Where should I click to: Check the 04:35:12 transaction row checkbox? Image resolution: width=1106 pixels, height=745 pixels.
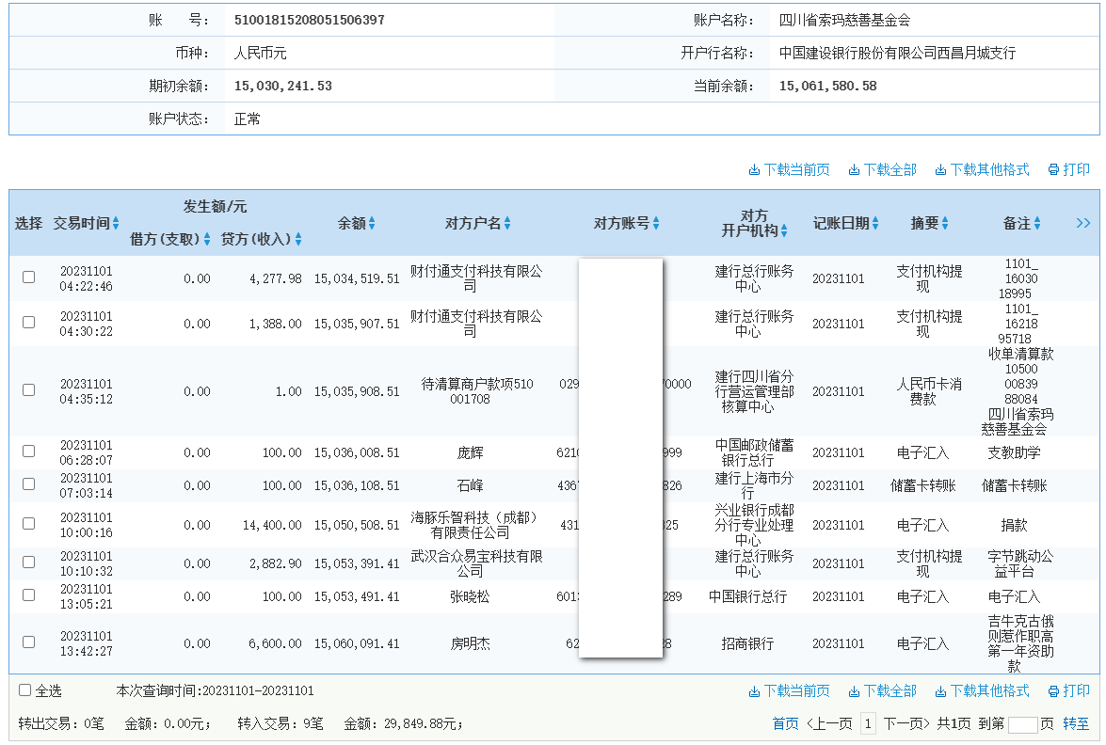click(x=29, y=389)
